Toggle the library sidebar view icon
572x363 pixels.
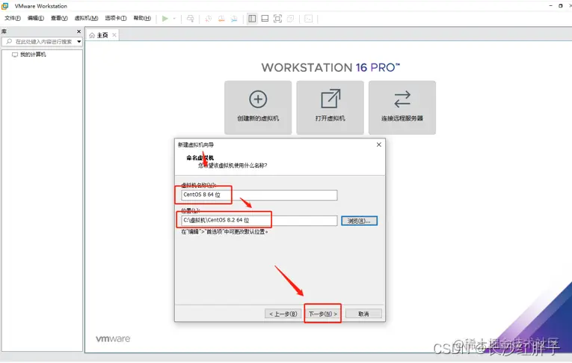pyautogui.click(x=252, y=19)
